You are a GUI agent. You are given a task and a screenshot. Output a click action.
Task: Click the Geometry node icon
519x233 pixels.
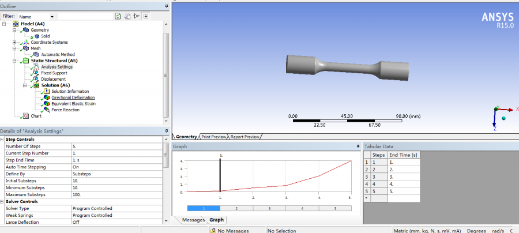coord(26,30)
